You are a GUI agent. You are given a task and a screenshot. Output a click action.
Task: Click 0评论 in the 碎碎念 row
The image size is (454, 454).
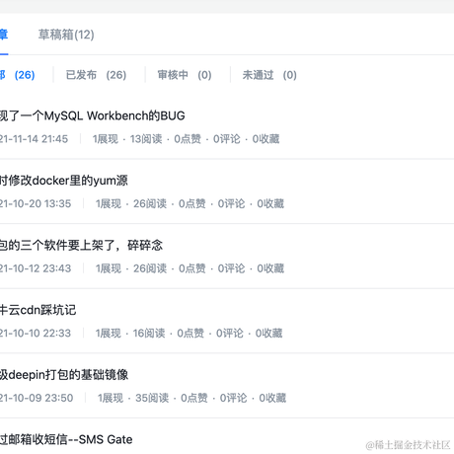pos(231,268)
